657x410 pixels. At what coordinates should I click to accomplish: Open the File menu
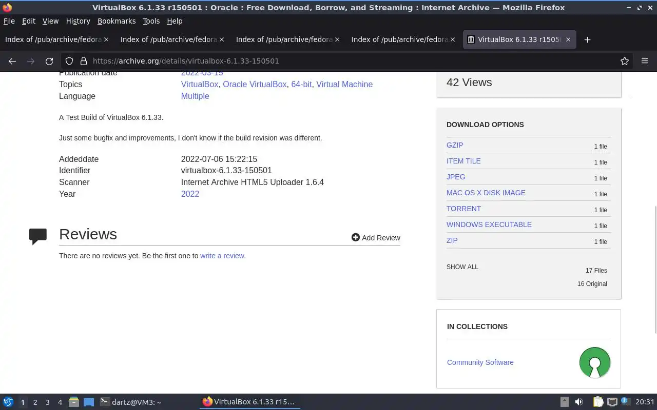click(9, 21)
